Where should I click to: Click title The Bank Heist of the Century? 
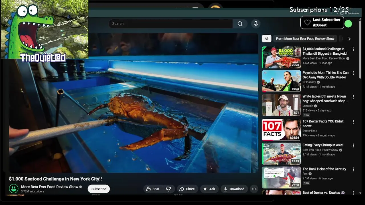(324, 169)
